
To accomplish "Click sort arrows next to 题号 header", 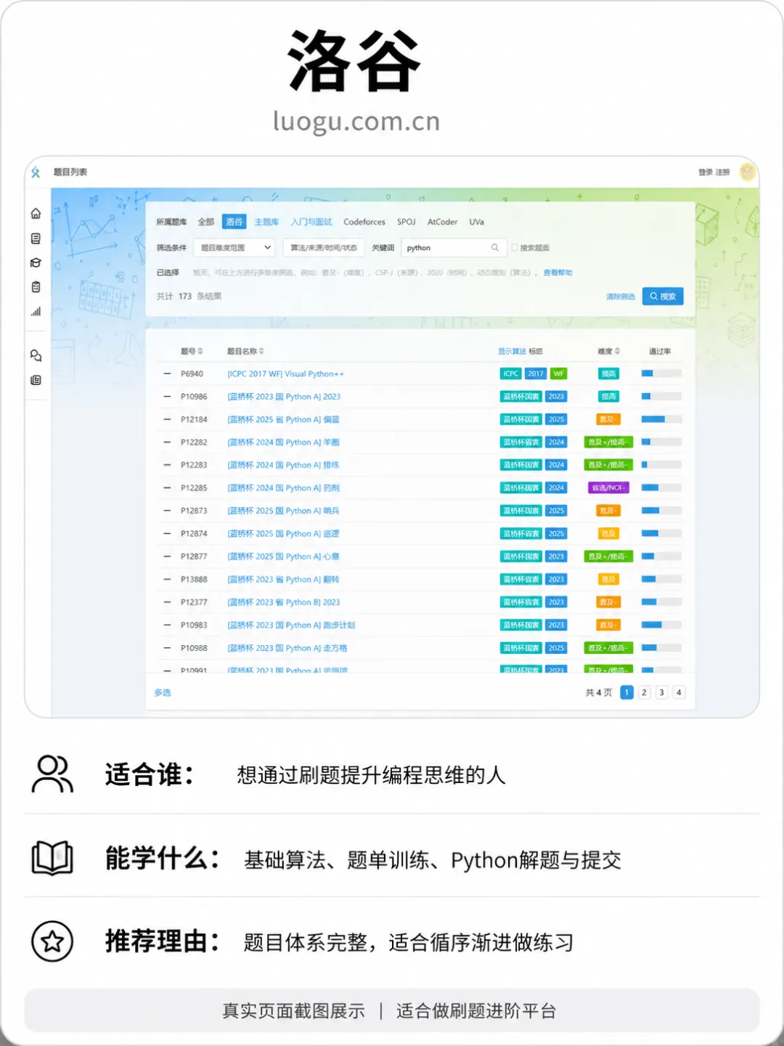I will point(200,352).
